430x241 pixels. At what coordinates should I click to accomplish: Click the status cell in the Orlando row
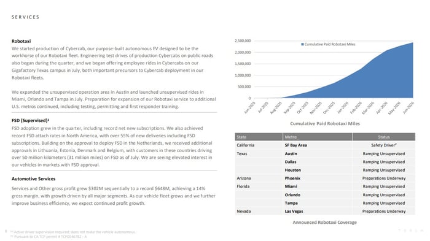384,195
